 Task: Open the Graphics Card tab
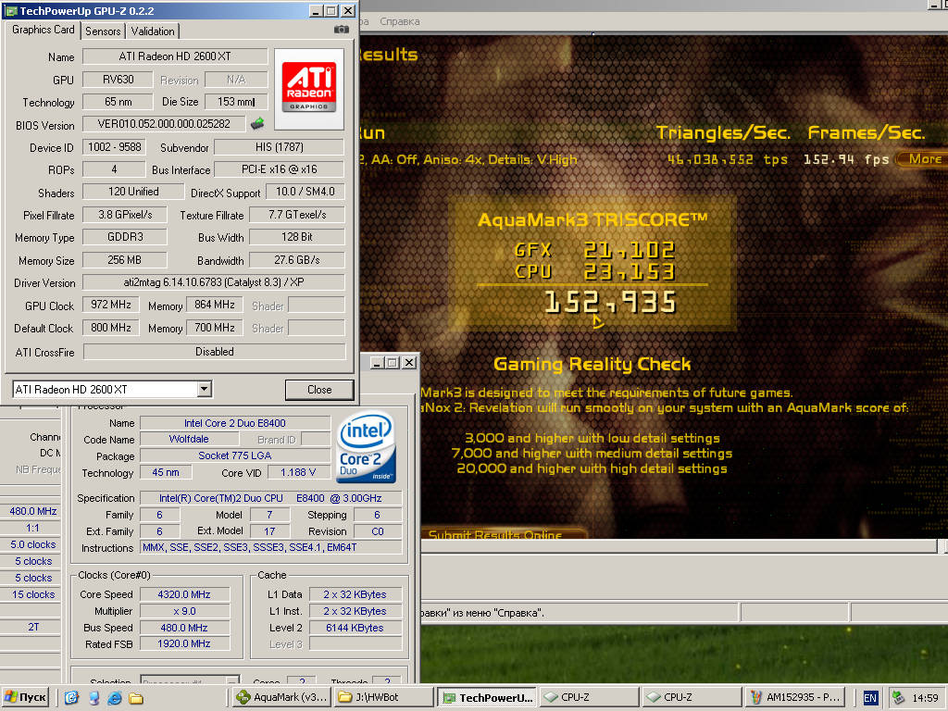tap(43, 30)
